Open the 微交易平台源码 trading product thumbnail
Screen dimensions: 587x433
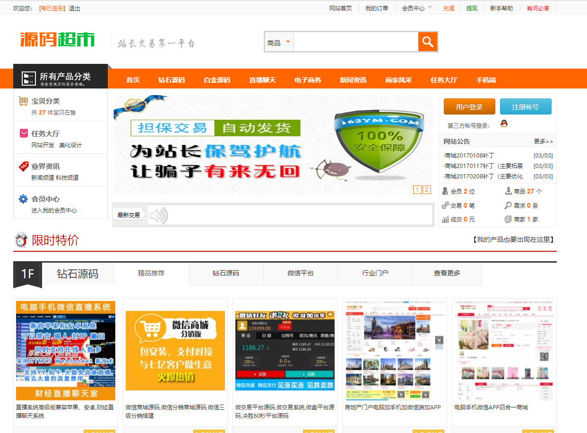click(285, 351)
